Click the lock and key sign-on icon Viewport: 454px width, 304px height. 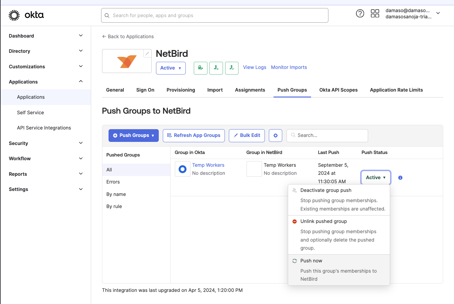pyautogui.click(x=201, y=68)
